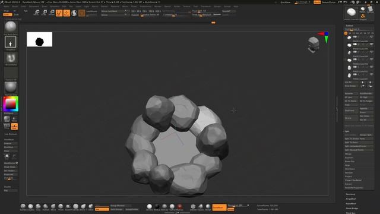
Task: Open the Document menu
Action: [34, 7]
